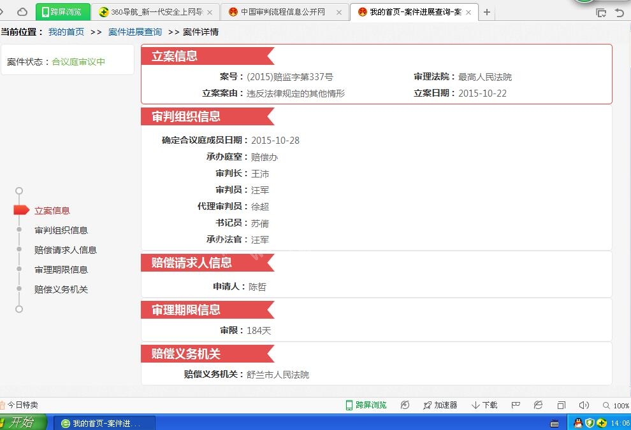Switch browser engine via the IE icon
The width and height of the screenshot is (631, 430).
point(538,405)
